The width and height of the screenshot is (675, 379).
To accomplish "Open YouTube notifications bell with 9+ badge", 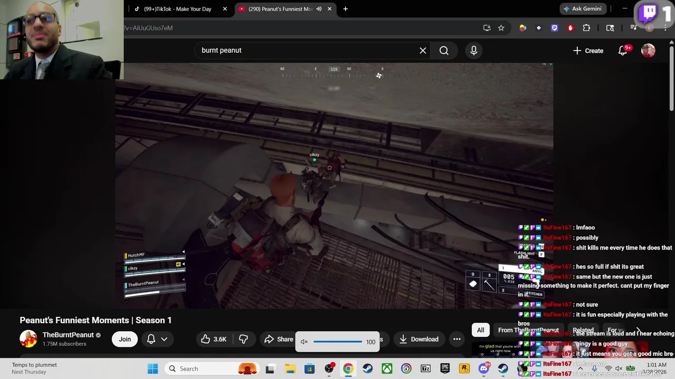I will pos(623,51).
